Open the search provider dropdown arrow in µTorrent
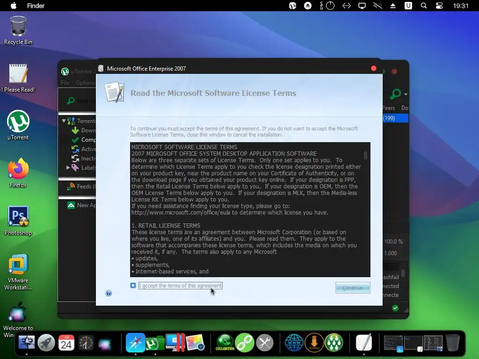Screen dimensions: 479x359 click(406, 94)
